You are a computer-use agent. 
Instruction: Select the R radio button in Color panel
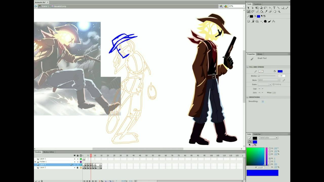(270, 158)
